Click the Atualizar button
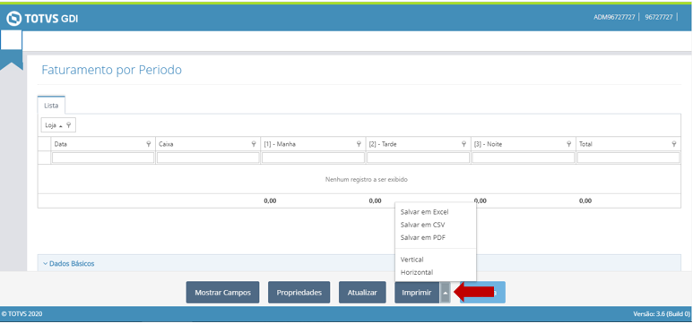 click(362, 292)
